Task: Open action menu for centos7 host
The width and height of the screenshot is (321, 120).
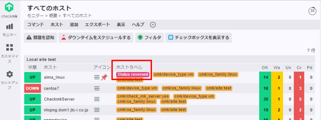Action: pos(97,88)
